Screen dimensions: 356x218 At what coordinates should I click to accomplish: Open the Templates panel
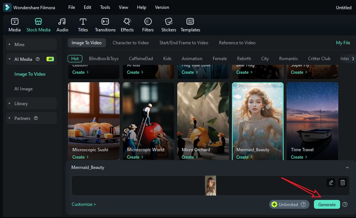coord(190,25)
